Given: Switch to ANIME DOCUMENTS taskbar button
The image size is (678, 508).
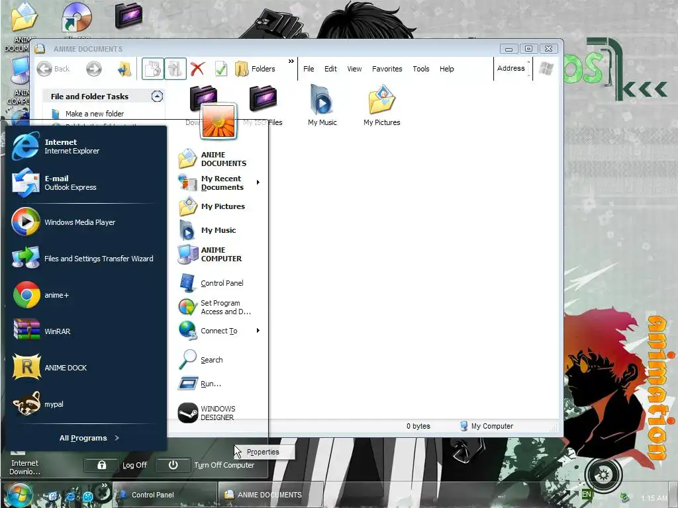Looking at the screenshot, I should point(271,495).
